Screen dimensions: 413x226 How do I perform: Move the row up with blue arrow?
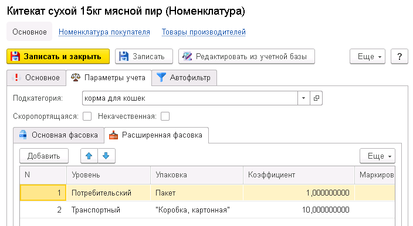89,156
